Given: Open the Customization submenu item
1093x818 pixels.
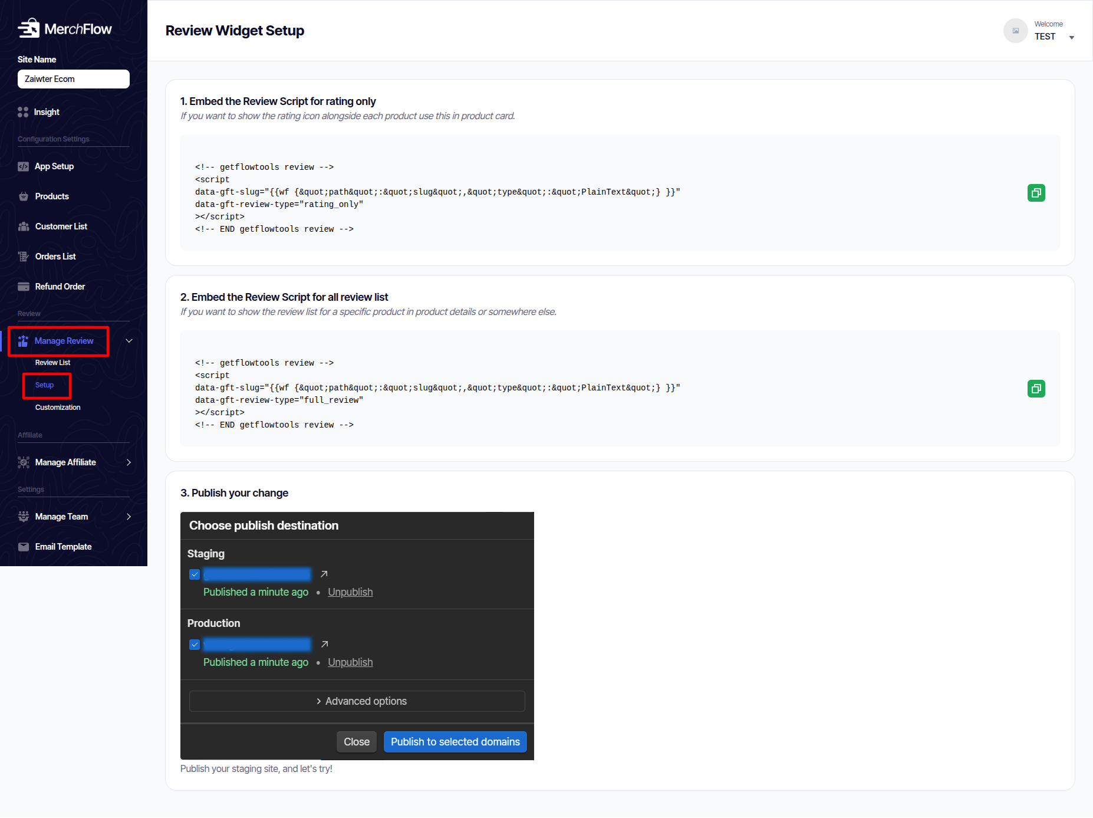Looking at the screenshot, I should point(58,408).
